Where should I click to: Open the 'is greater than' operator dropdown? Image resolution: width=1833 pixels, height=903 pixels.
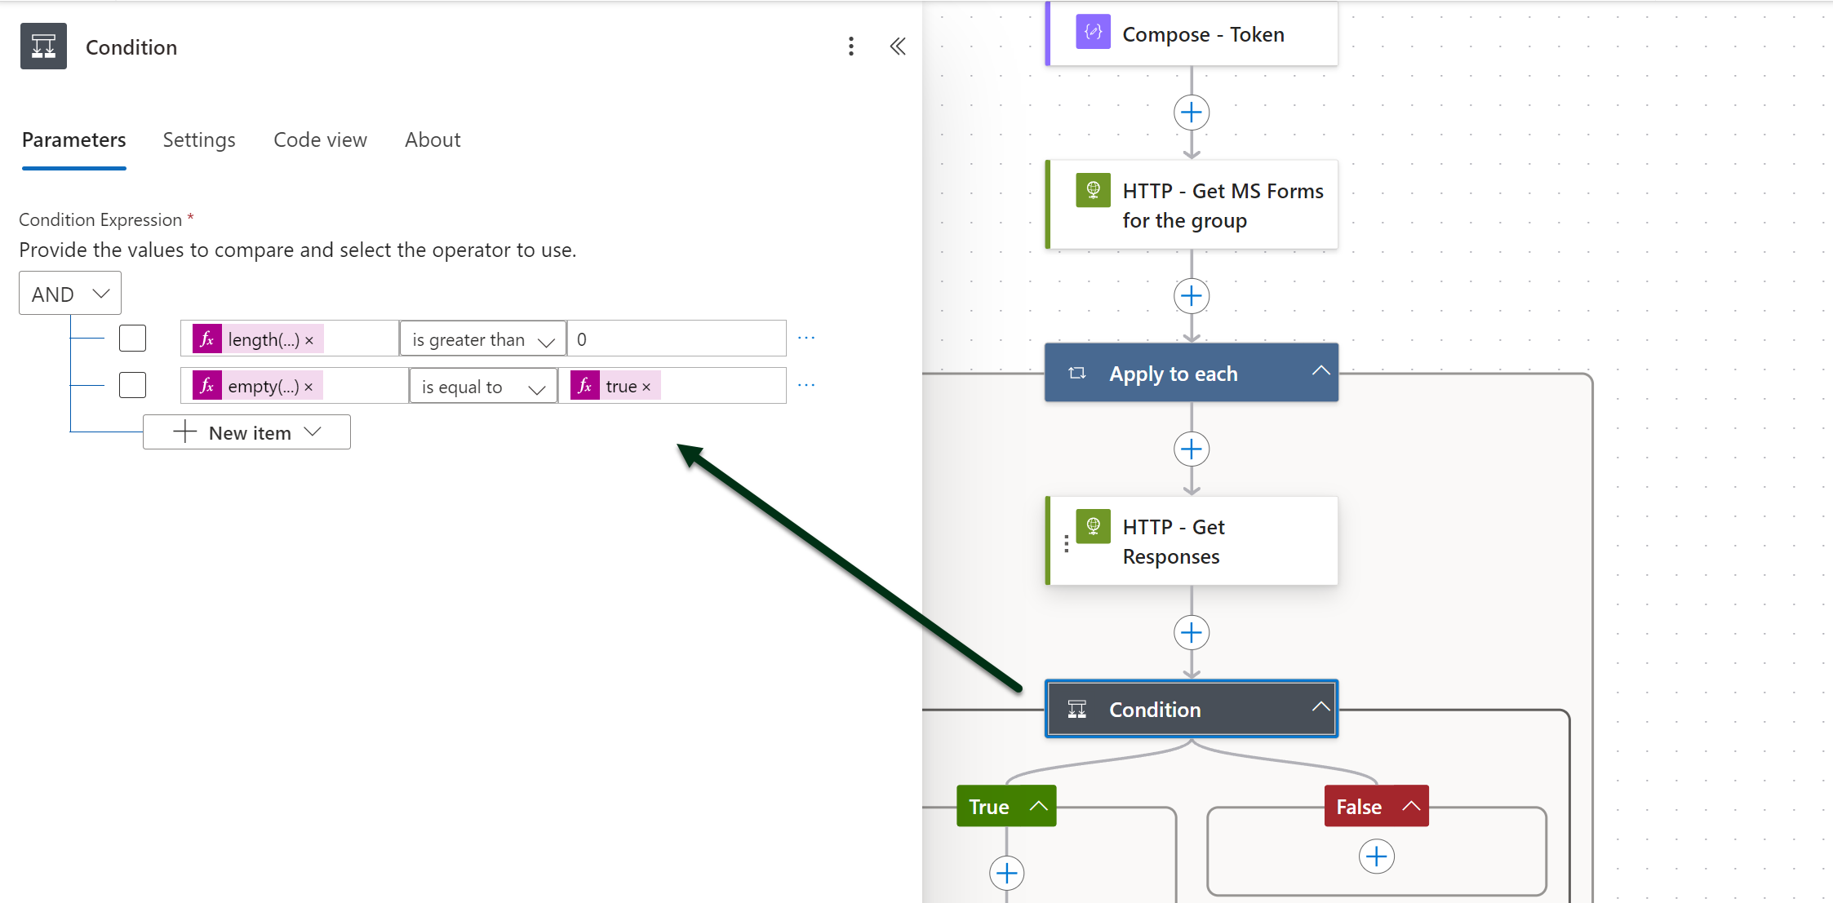(x=482, y=339)
